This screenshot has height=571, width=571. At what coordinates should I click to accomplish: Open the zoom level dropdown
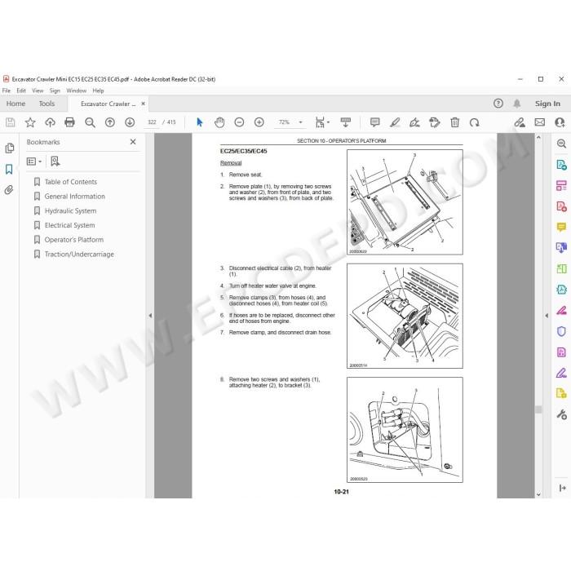300,122
